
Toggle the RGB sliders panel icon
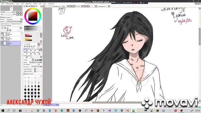click(27, 6)
